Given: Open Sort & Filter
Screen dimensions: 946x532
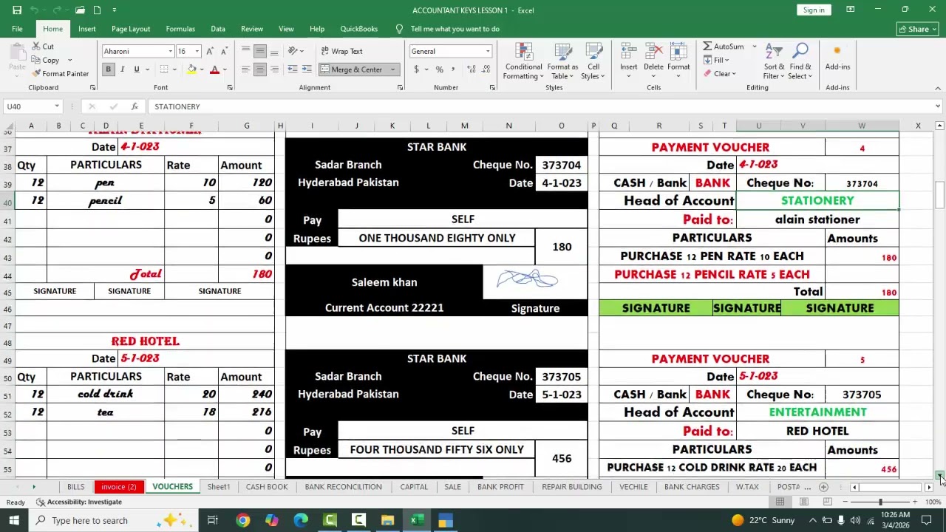Looking at the screenshot, I should click(774, 62).
